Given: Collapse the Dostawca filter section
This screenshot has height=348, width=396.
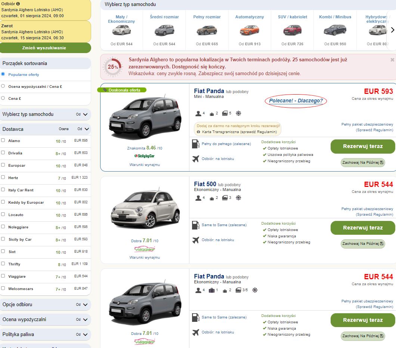Looking at the screenshot, I should pyautogui.click(x=45, y=129).
